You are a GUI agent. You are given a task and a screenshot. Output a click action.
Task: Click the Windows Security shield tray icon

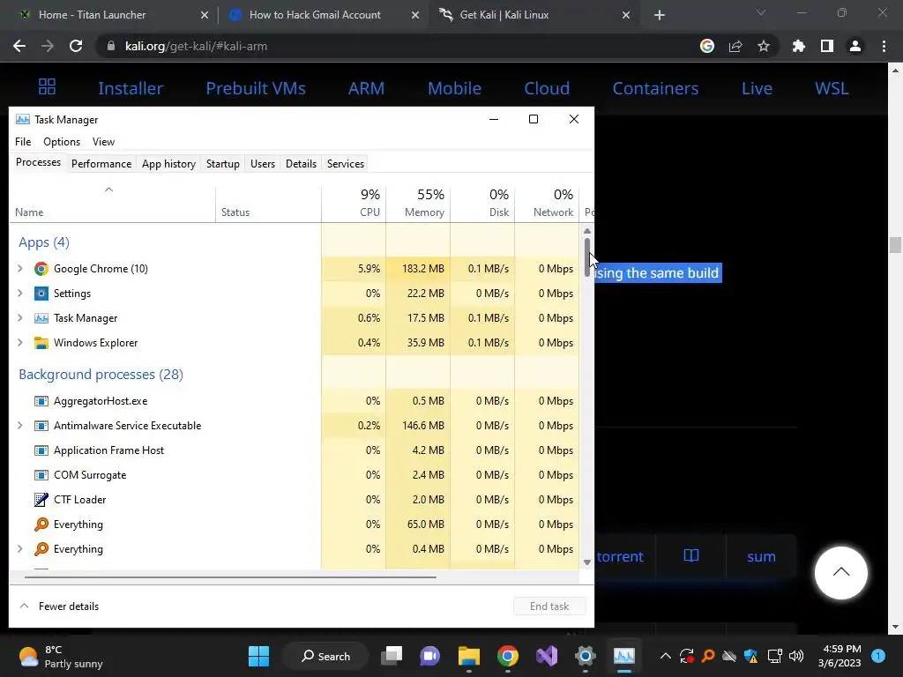(x=750, y=656)
